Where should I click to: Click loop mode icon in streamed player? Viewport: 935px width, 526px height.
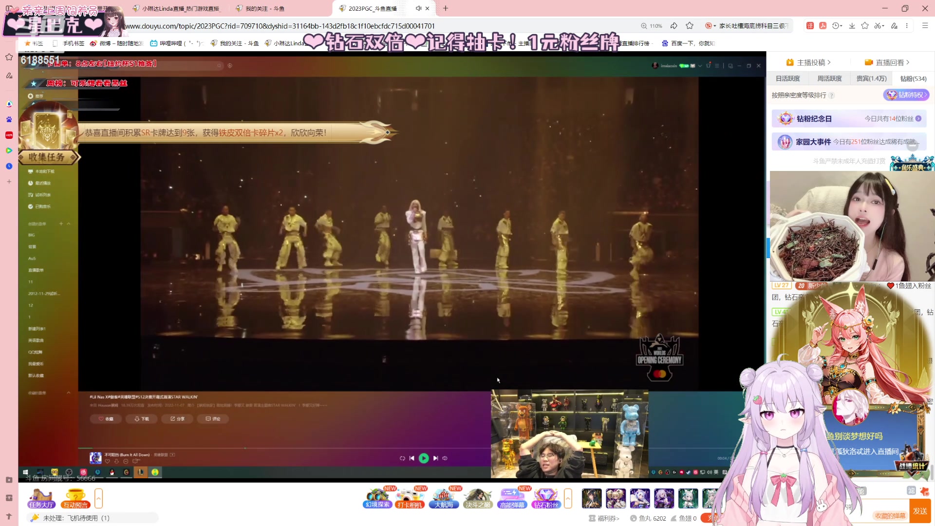click(402, 458)
